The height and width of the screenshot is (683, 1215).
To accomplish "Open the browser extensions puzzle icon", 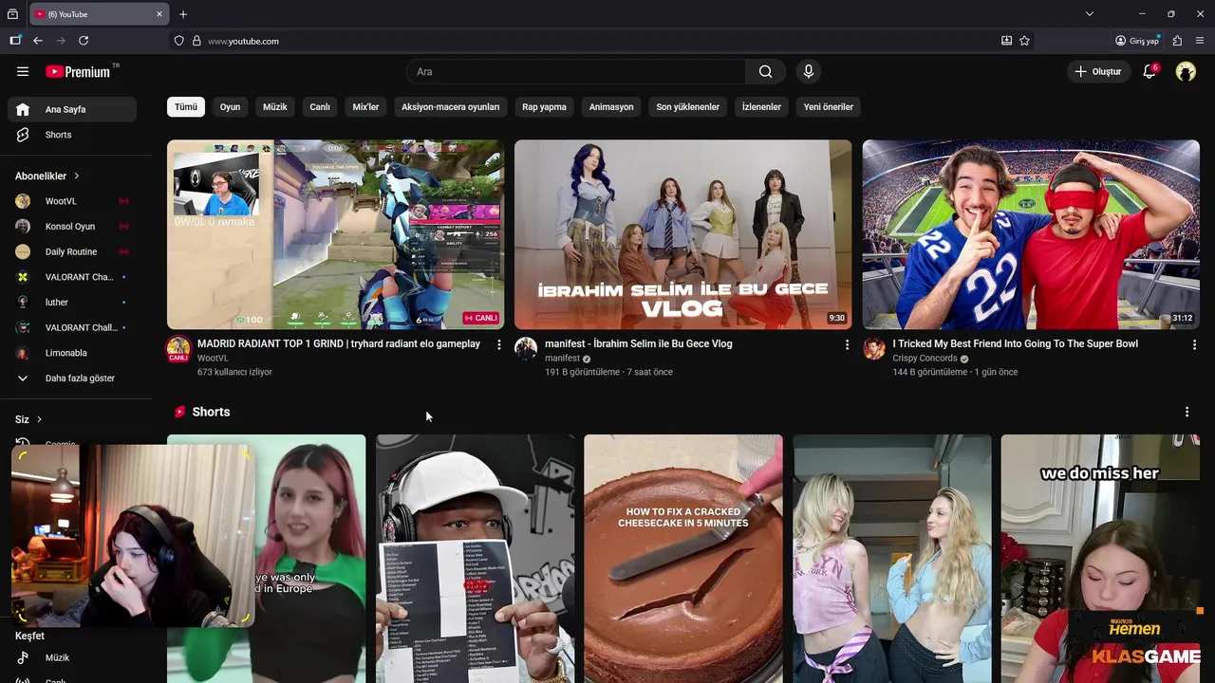I will [1177, 41].
